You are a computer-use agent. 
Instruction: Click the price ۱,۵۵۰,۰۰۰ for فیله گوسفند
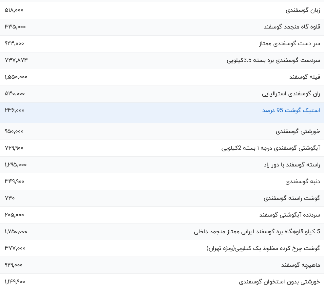(16, 77)
